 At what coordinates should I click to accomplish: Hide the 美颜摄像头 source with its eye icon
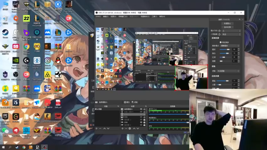coord(141,109)
